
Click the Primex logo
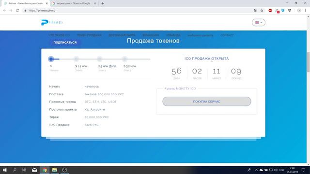click(52, 23)
